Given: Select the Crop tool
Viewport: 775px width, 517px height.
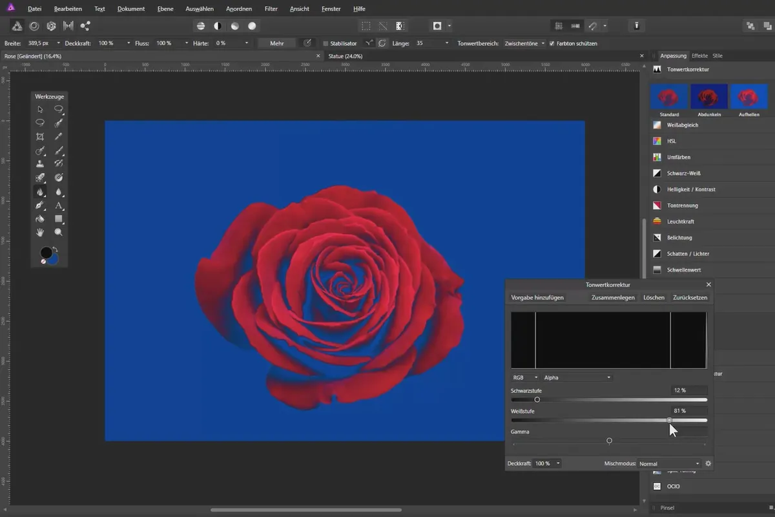Looking at the screenshot, I should click(40, 136).
